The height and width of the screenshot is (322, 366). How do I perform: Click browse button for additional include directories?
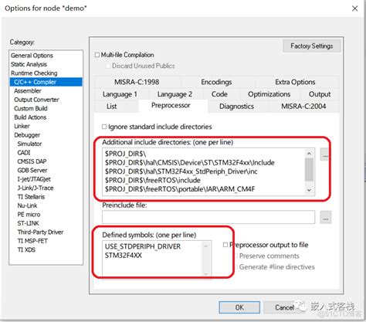pos(325,154)
